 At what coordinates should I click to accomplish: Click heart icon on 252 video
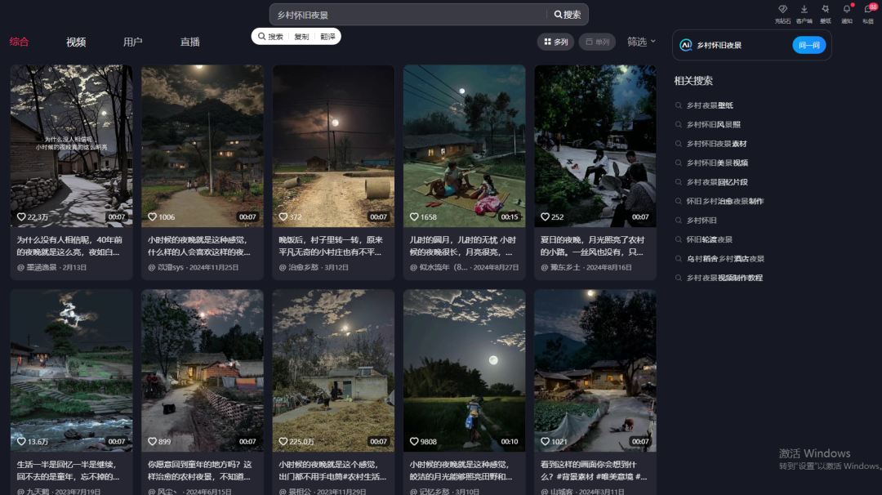(545, 216)
